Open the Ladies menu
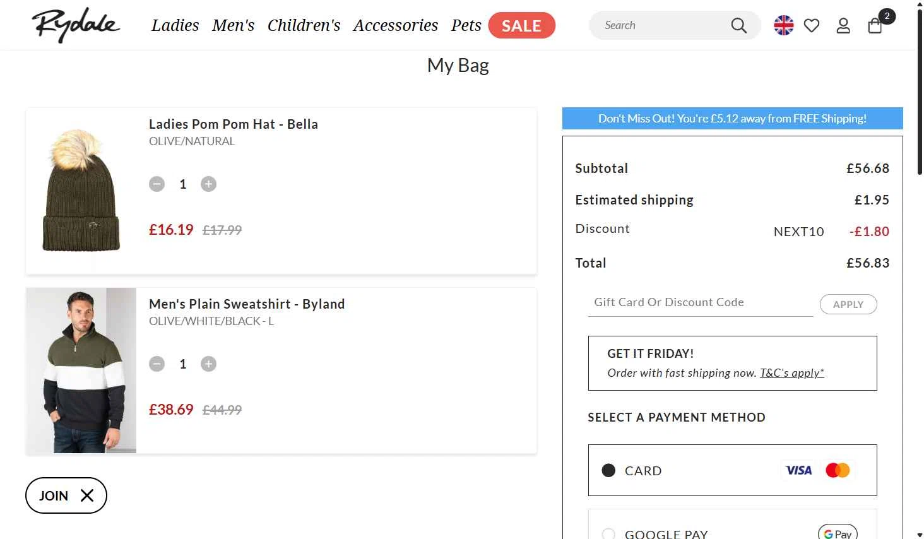Screen dimensions: 924x539 pyautogui.click(x=175, y=25)
